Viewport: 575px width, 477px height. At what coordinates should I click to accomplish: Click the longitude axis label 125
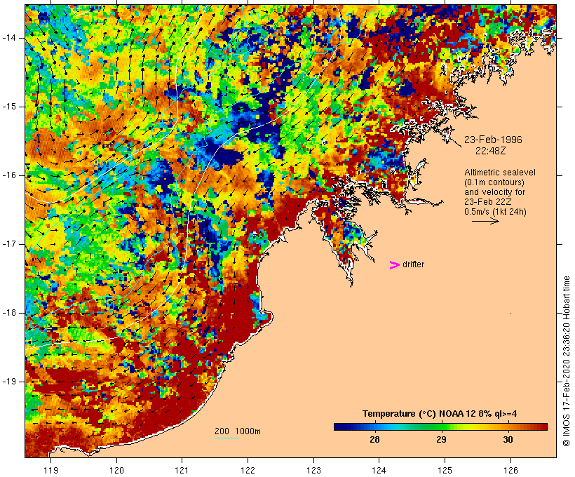click(x=445, y=470)
